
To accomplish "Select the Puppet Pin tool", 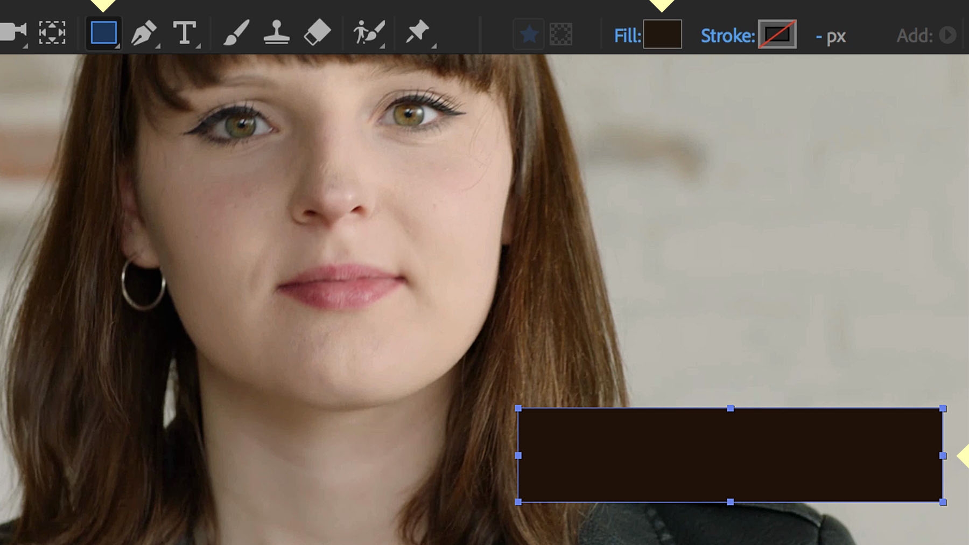I will 417,32.
